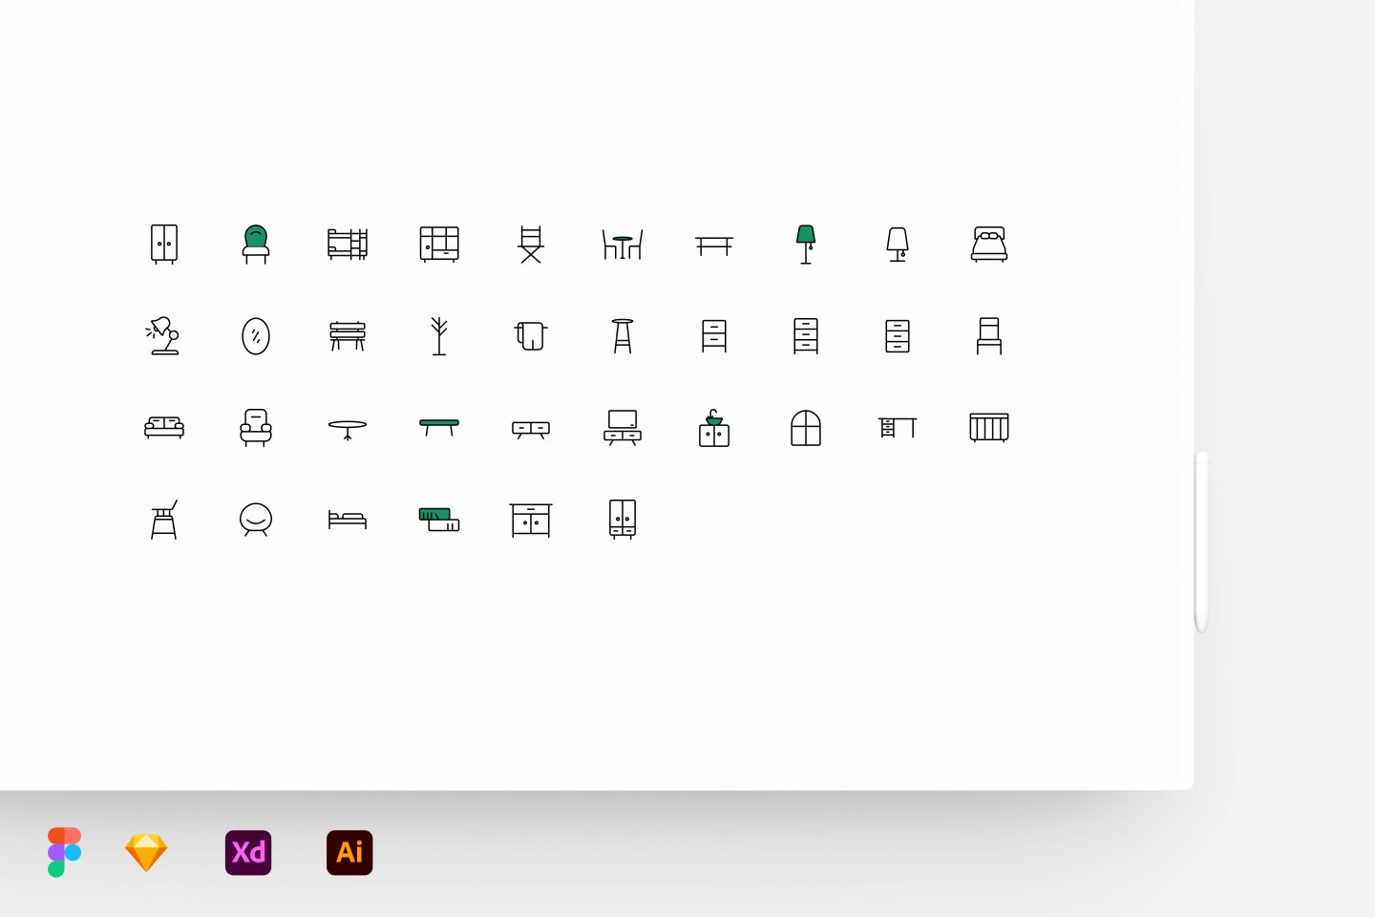Choose the green-top coffee table icon

point(439,427)
